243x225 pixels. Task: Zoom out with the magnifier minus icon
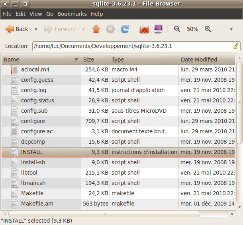click(177, 29)
